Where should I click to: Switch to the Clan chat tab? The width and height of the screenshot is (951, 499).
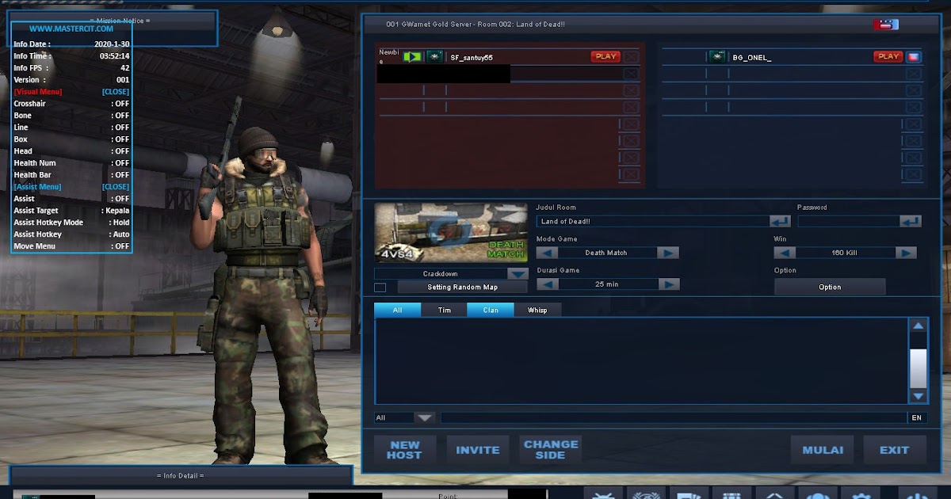[490, 310]
